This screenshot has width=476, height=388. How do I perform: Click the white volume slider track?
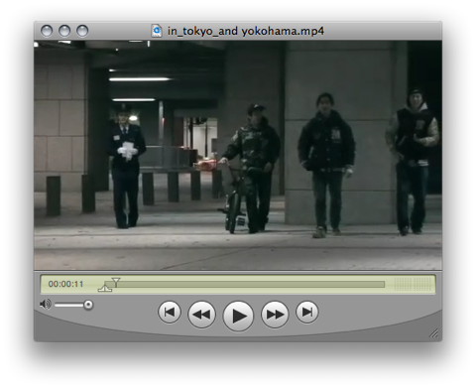click(69, 305)
